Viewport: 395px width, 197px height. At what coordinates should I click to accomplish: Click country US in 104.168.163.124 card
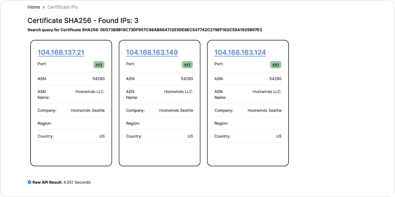pyautogui.click(x=279, y=136)
